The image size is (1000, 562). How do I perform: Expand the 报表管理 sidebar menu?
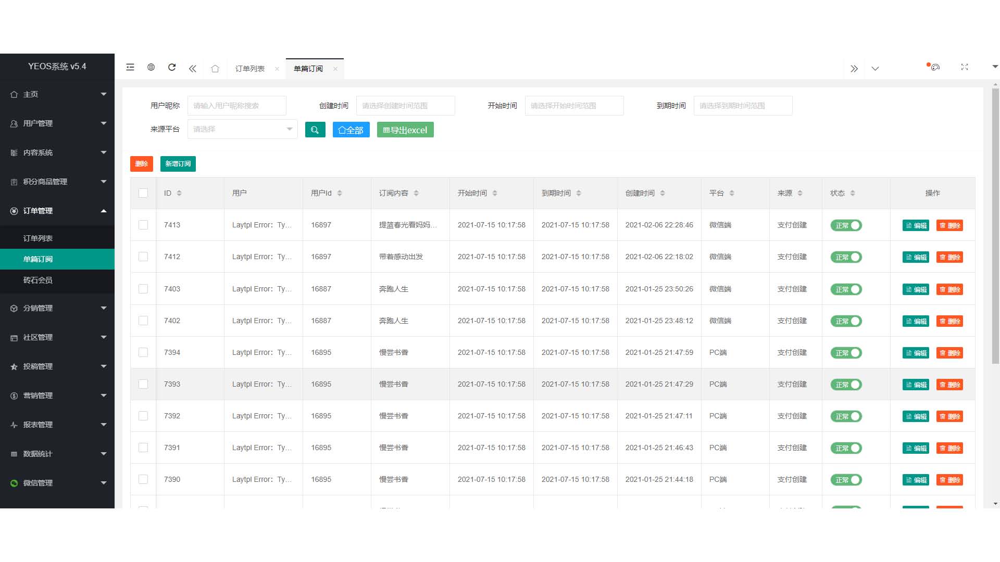coord(57,425)
